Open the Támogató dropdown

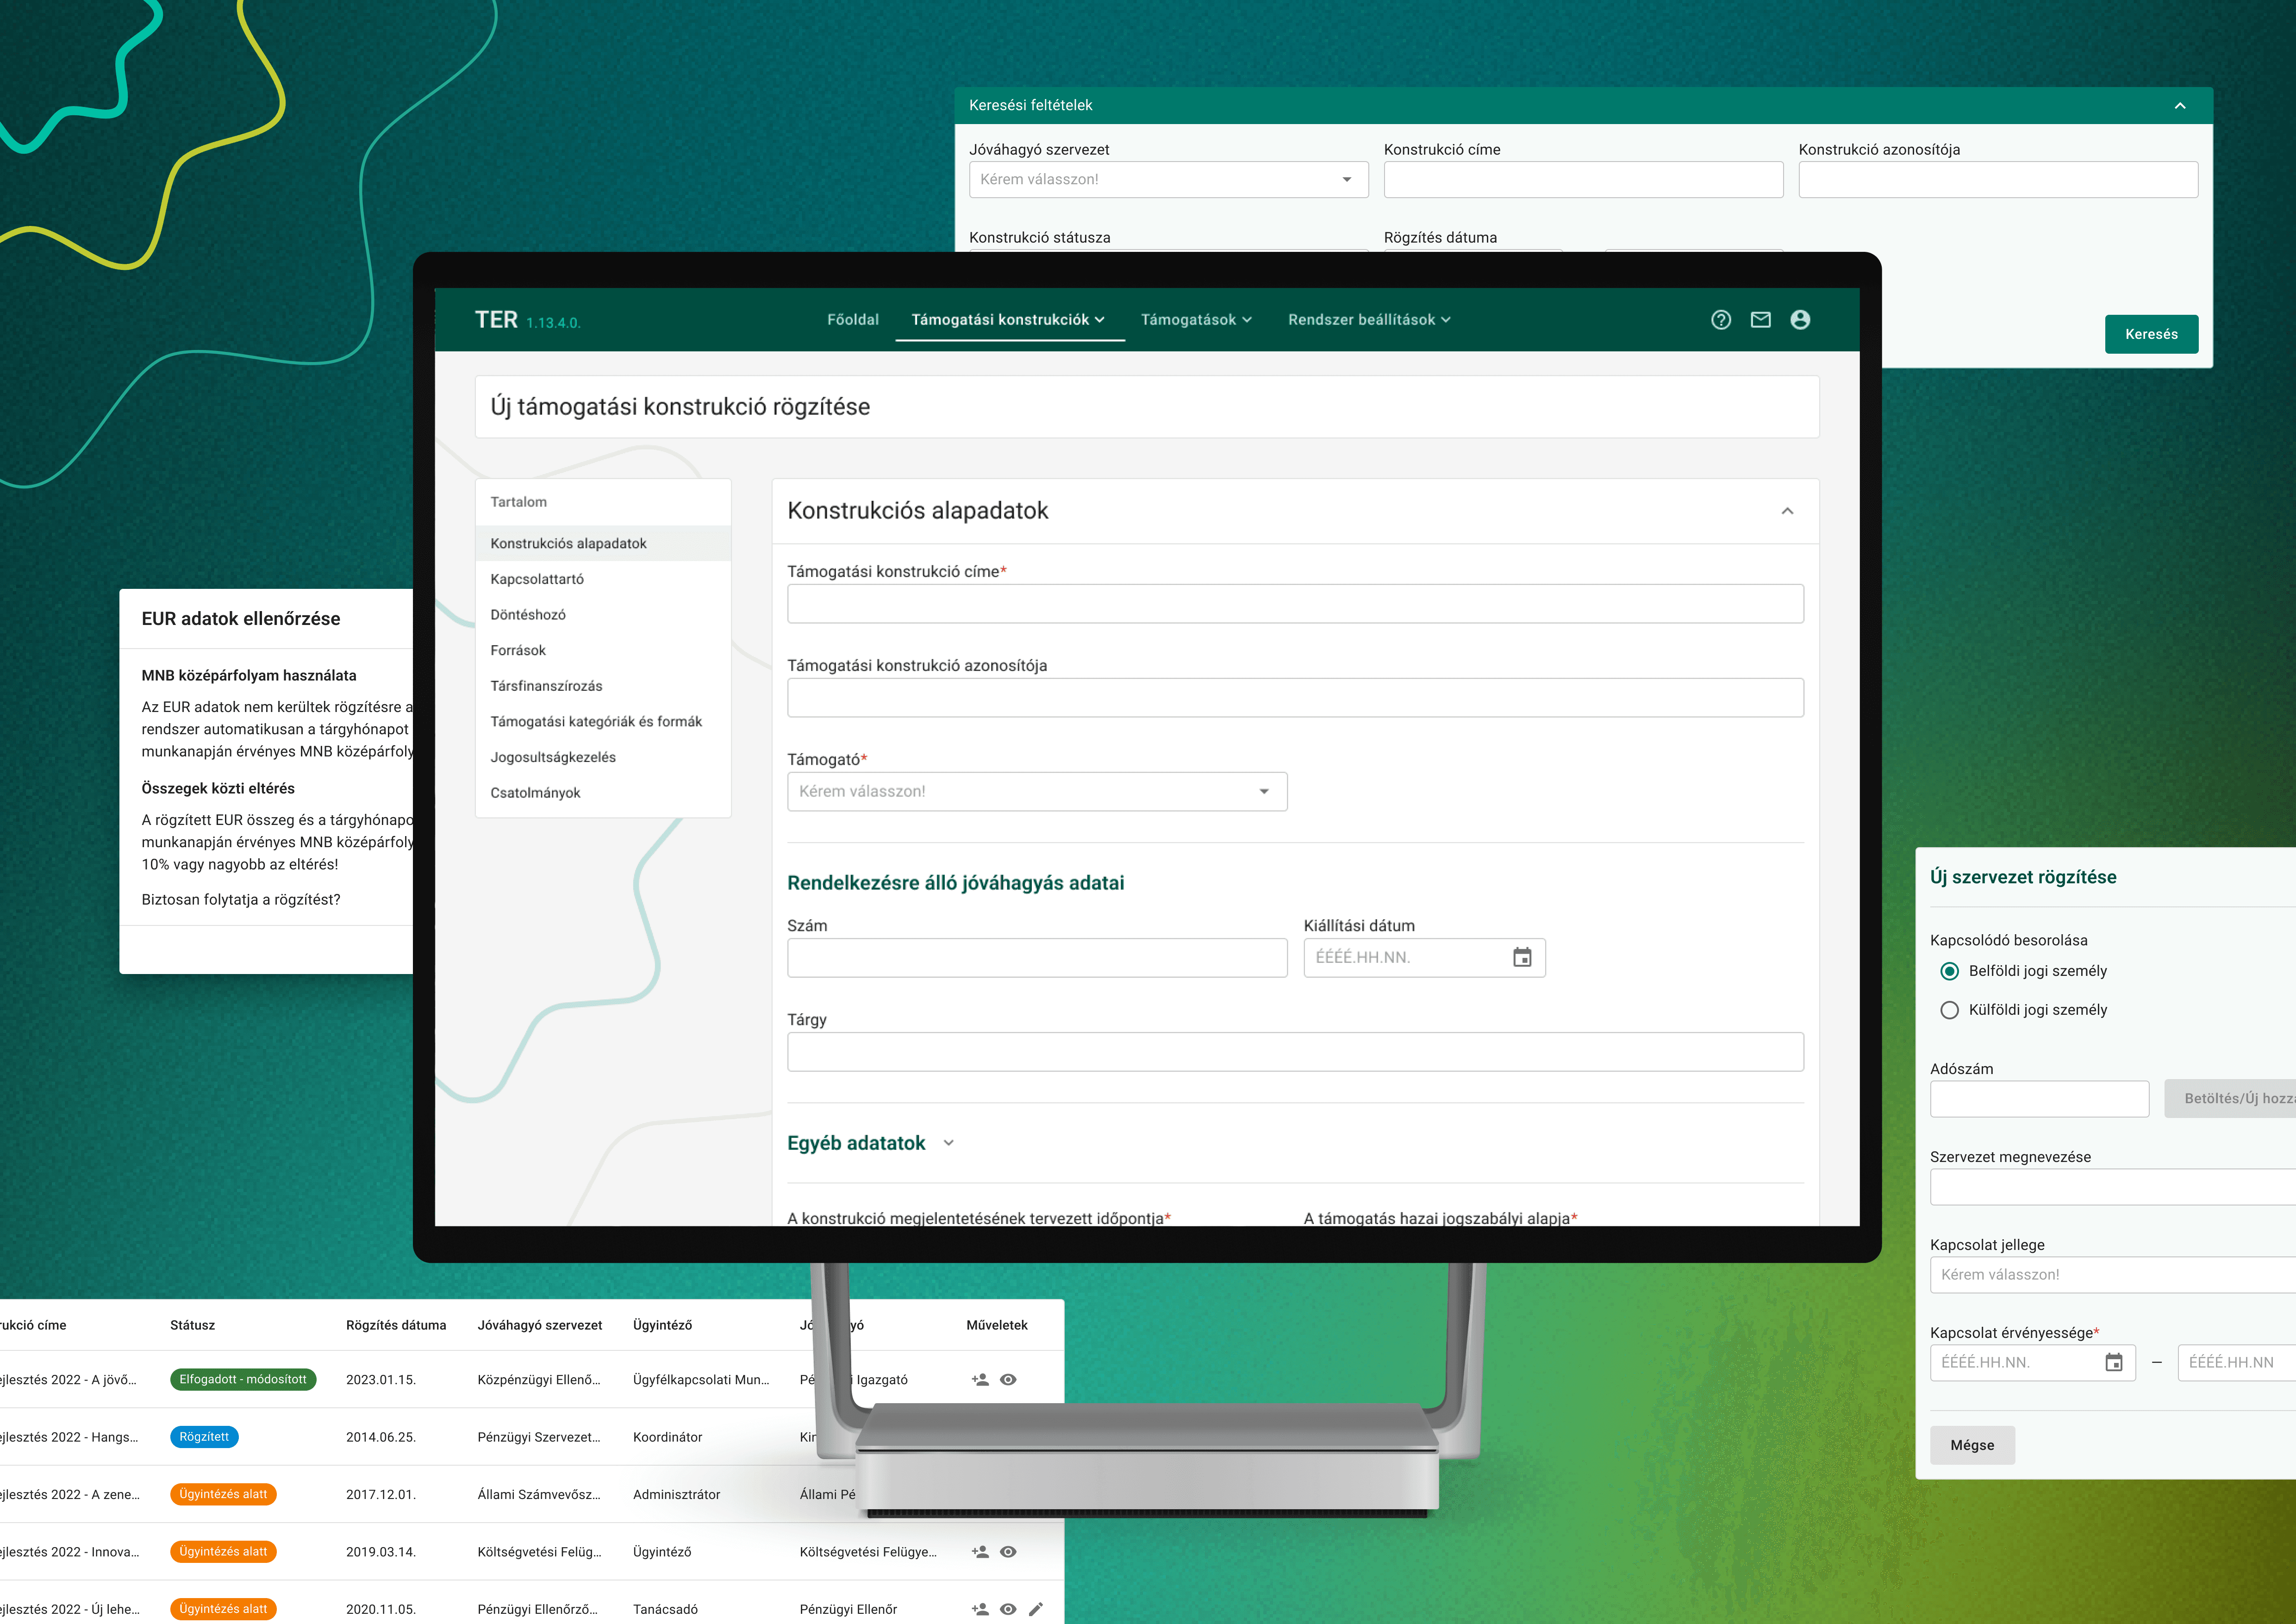(1036, 792)
